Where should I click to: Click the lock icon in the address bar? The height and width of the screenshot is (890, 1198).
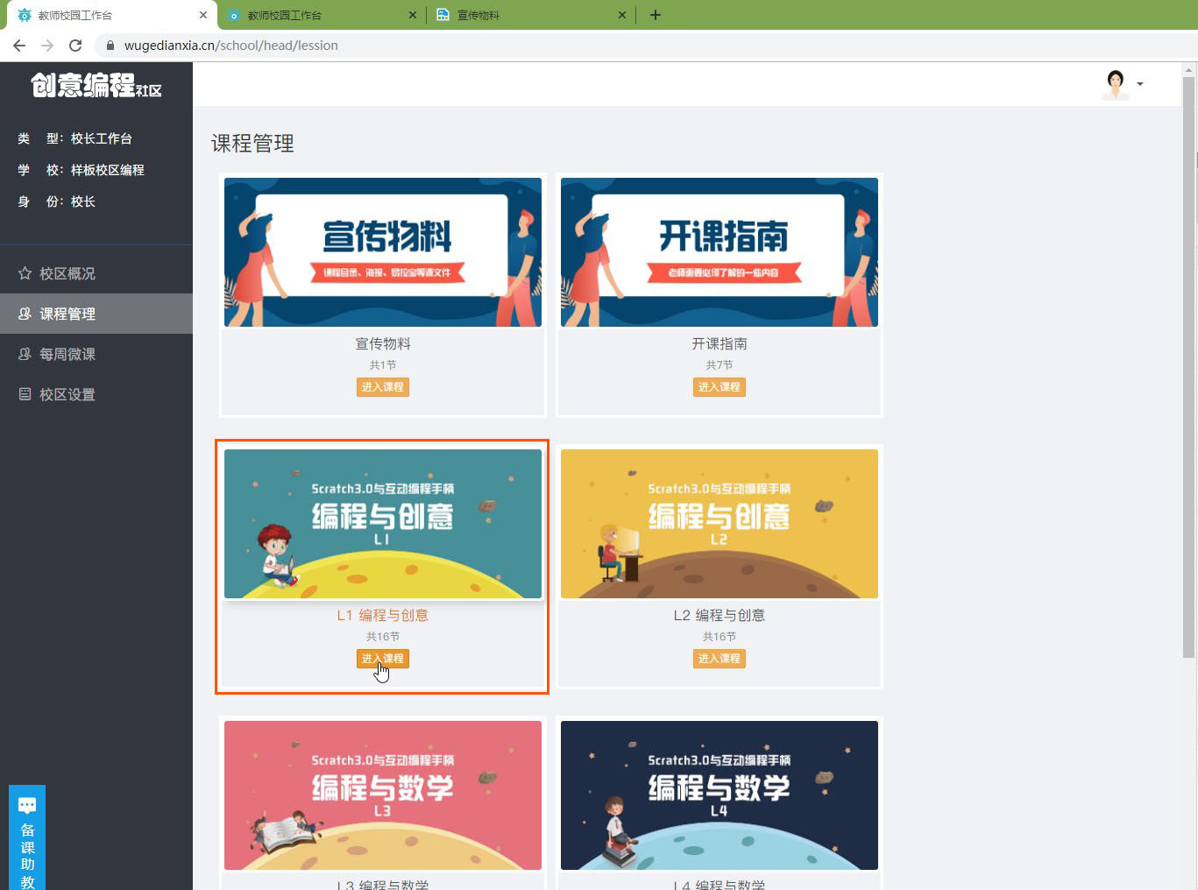110,46
